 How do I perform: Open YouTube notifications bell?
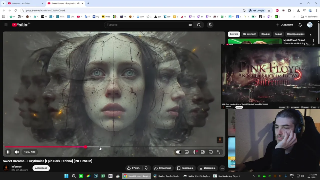click(x=300, y=25)
